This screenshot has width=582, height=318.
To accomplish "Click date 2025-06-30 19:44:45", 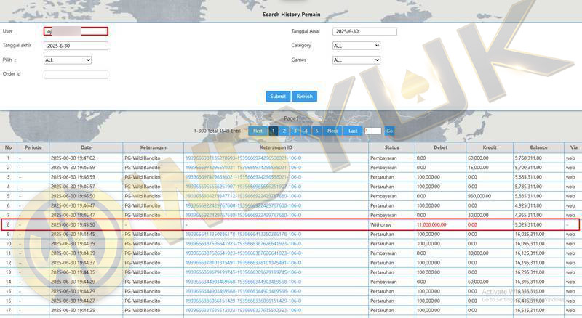I will (73, 235).
